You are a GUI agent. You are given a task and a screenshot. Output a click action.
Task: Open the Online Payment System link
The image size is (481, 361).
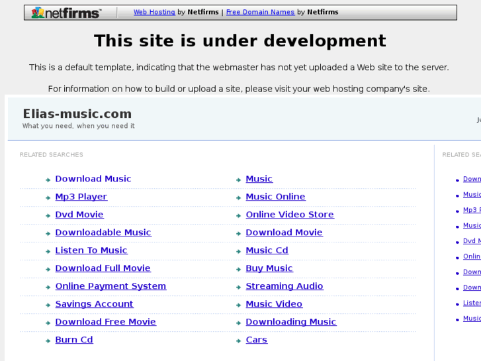point(110,286)
